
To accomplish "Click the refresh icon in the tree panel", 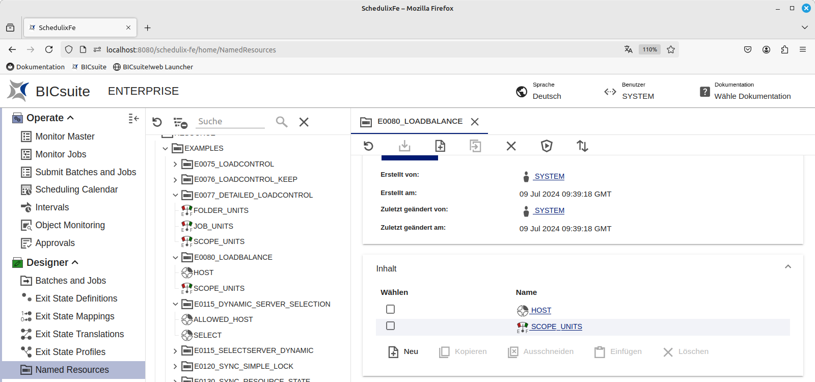I will 157,122.
